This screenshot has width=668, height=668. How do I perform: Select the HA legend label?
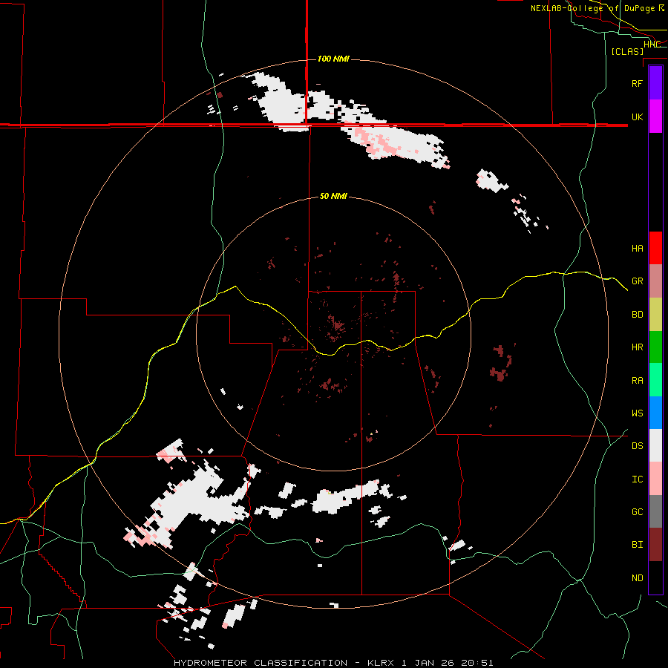pyautogui.click(x=638, y=249)
